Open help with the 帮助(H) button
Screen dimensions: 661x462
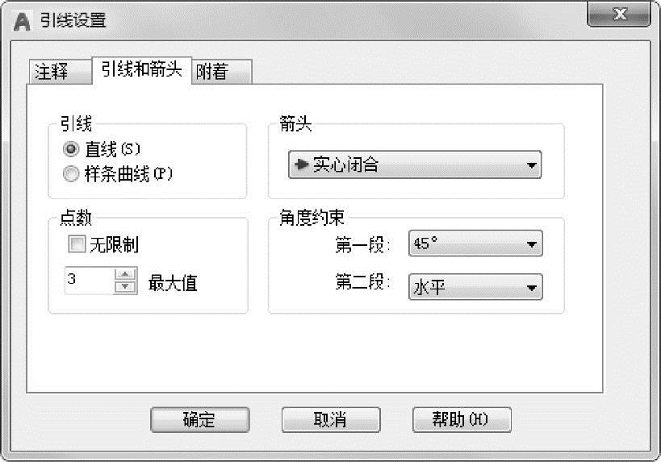click(461, 419)
